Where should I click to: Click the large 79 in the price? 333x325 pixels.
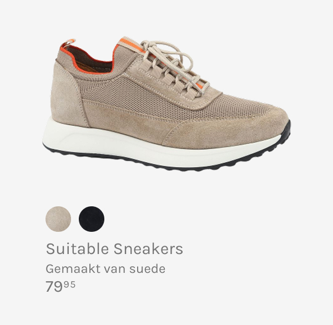point(54,287)
